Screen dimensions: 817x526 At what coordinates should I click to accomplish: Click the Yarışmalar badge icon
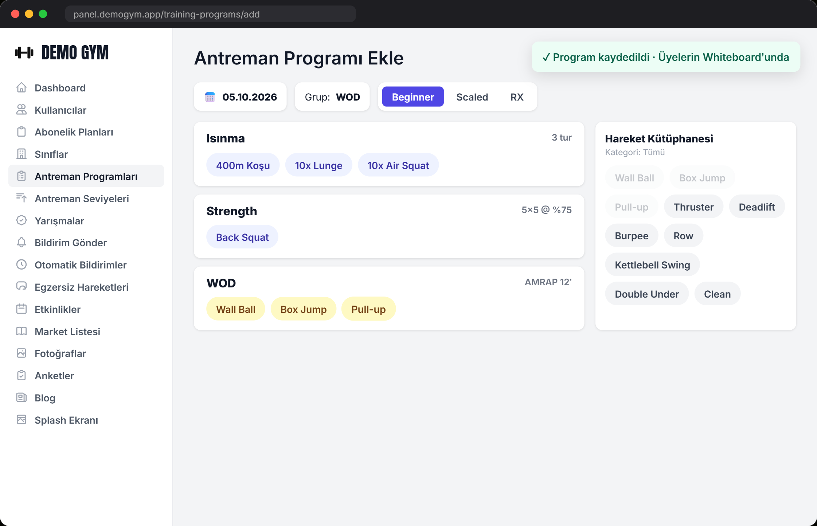[21, 220]
